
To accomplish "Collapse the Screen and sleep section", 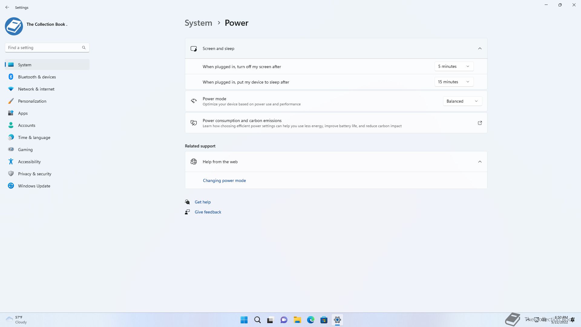I will pyautogui.click(x=480, y=48).
